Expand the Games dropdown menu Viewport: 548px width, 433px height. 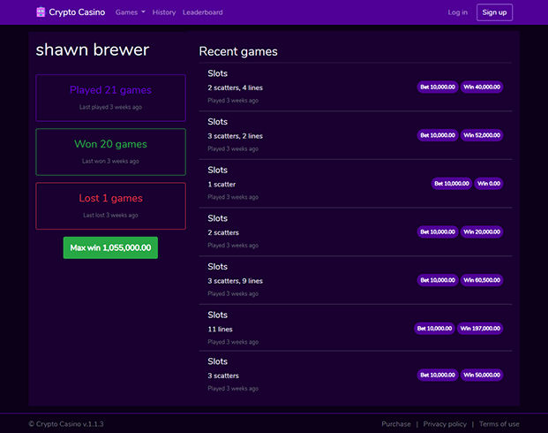(131, 12)
